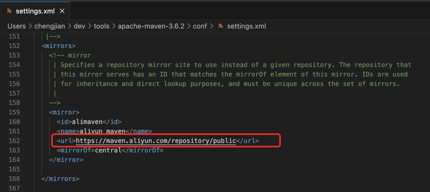The height and width of the screenshot is (192, 430).
Task: Close the settings.xml tab
Action: (x=62, y=11)
